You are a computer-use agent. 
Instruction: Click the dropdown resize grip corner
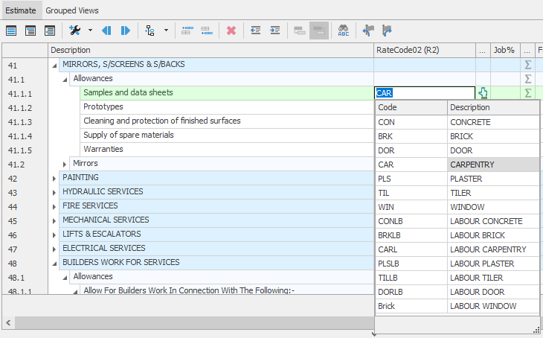click(x=537, y=330)
